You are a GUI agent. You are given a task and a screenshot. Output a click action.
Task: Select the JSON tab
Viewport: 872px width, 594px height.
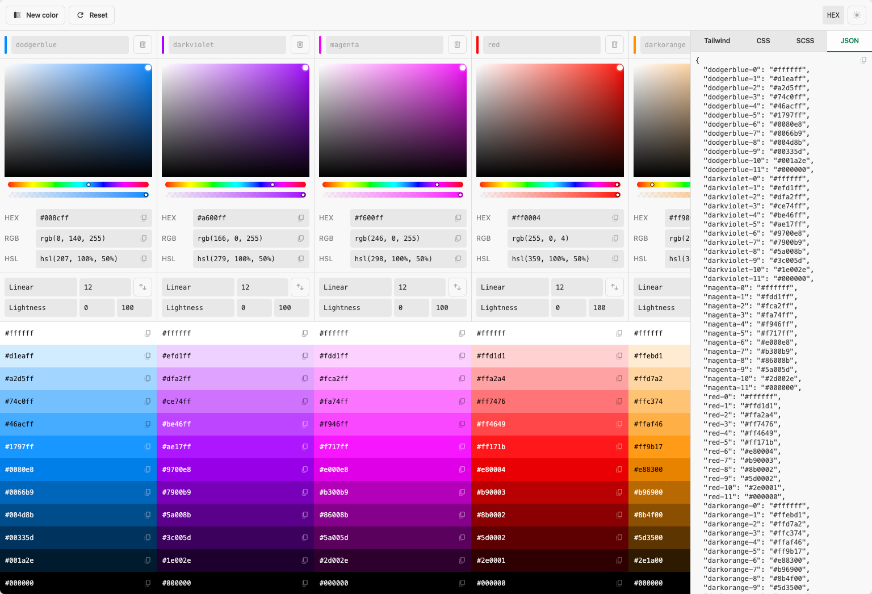click(849, 41)
